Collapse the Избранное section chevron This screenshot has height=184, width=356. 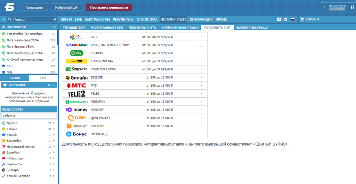click(54, 85)
